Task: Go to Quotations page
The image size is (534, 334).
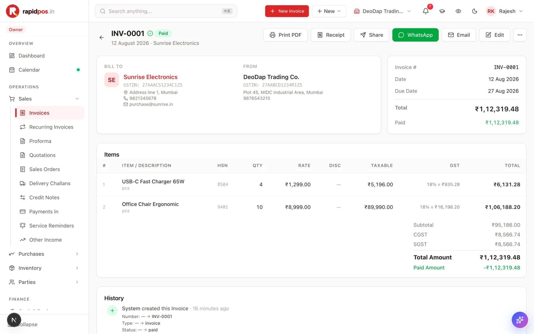Action: click(50, 155)
